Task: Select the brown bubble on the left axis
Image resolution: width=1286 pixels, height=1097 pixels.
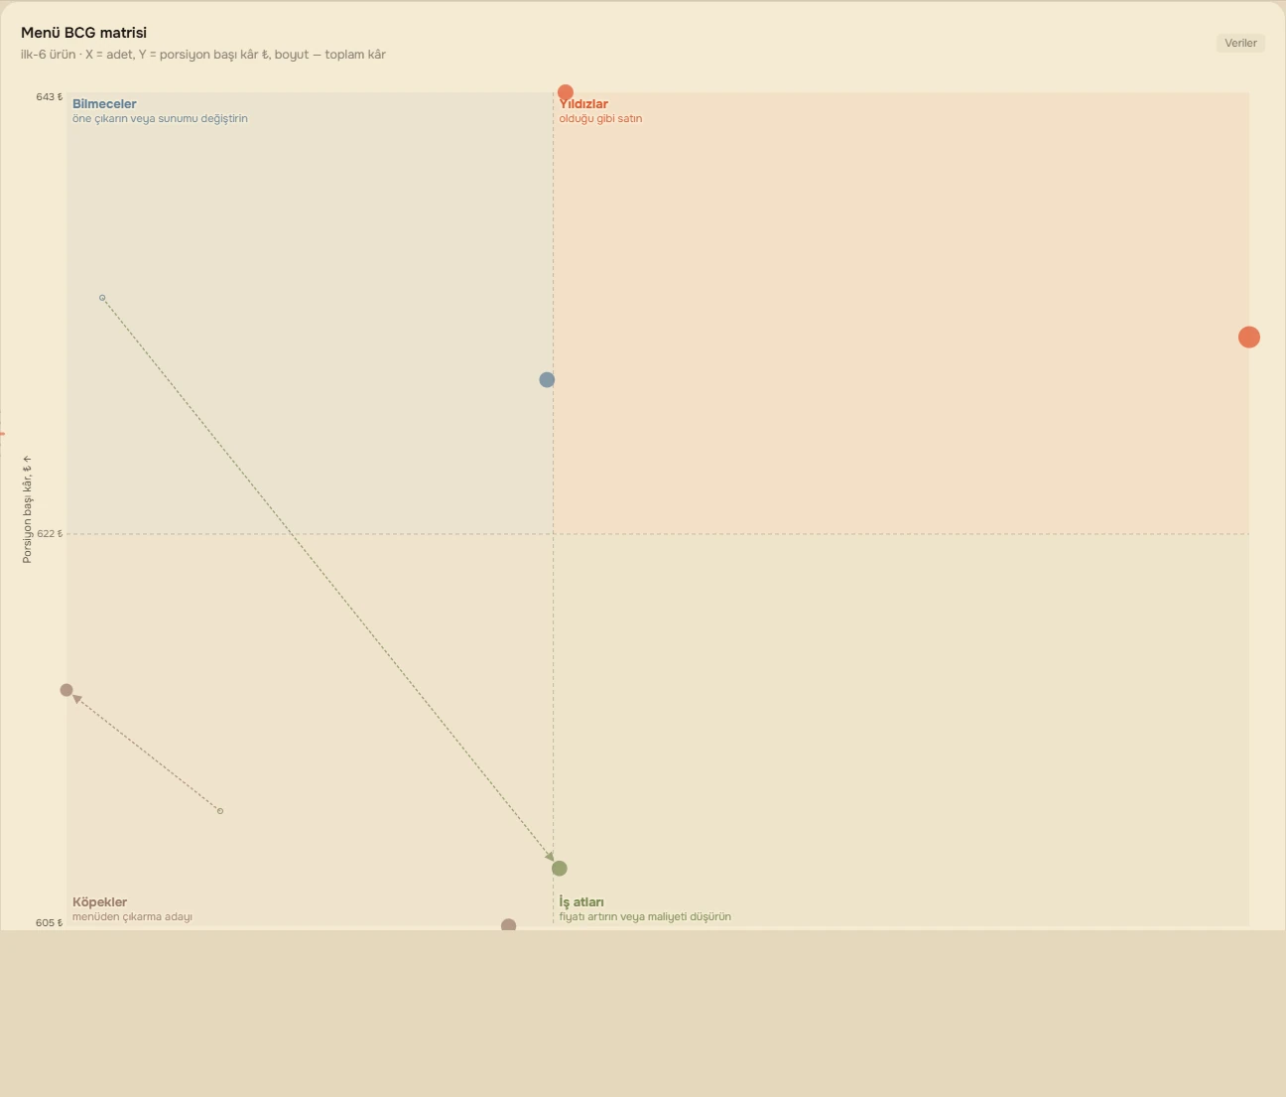Action: (x=66, y=690)
